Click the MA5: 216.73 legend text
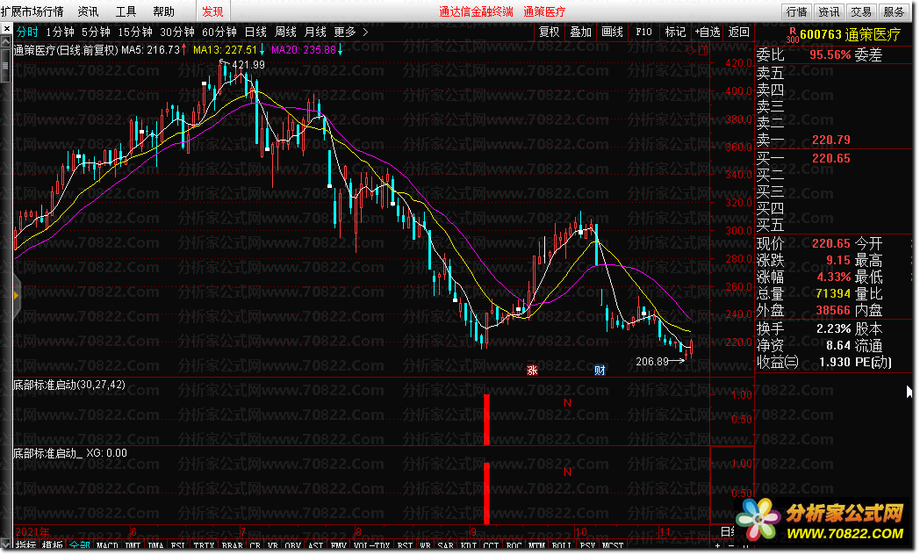This screenshot has height=555, width=920. click(x=150, y=50)
